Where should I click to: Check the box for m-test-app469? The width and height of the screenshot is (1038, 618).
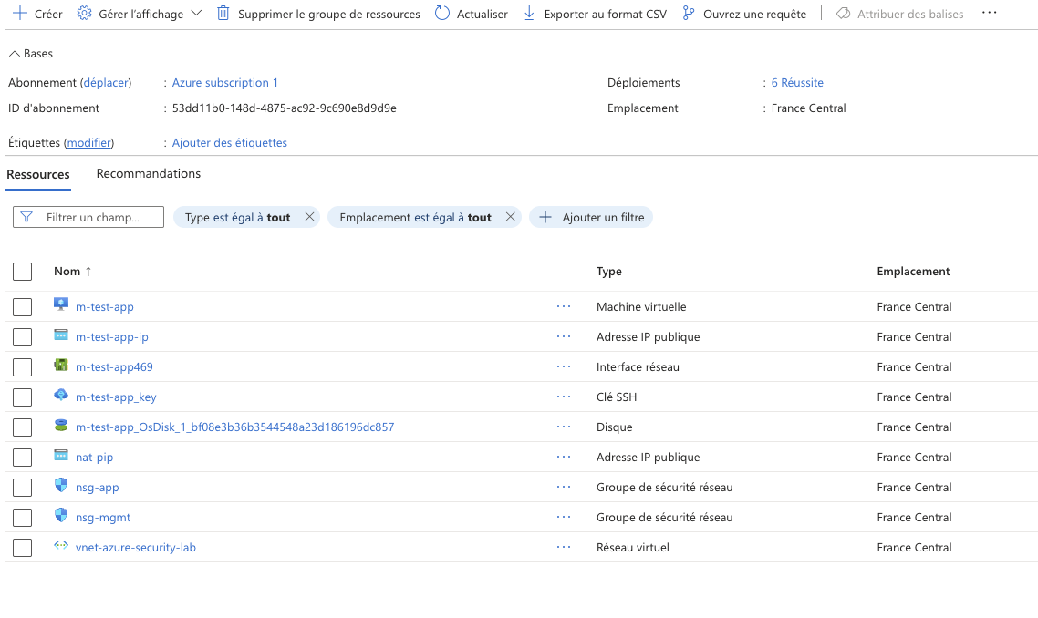(23, 367)
